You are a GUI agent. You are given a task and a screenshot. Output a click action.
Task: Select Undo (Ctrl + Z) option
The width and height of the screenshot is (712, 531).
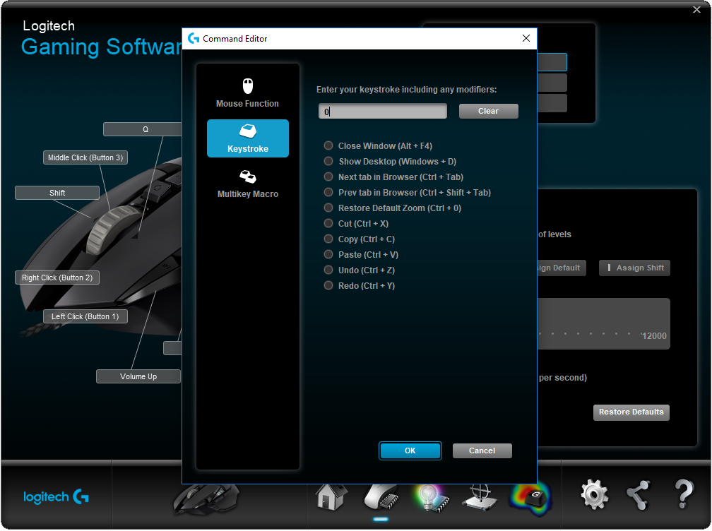coord(359,270)
